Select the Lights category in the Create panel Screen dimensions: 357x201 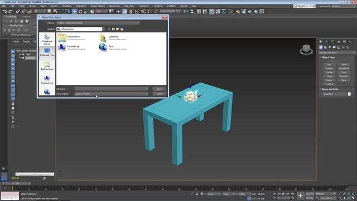coord(330,47)
